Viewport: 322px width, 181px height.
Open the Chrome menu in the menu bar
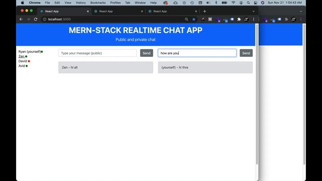(x=35, y=3)
